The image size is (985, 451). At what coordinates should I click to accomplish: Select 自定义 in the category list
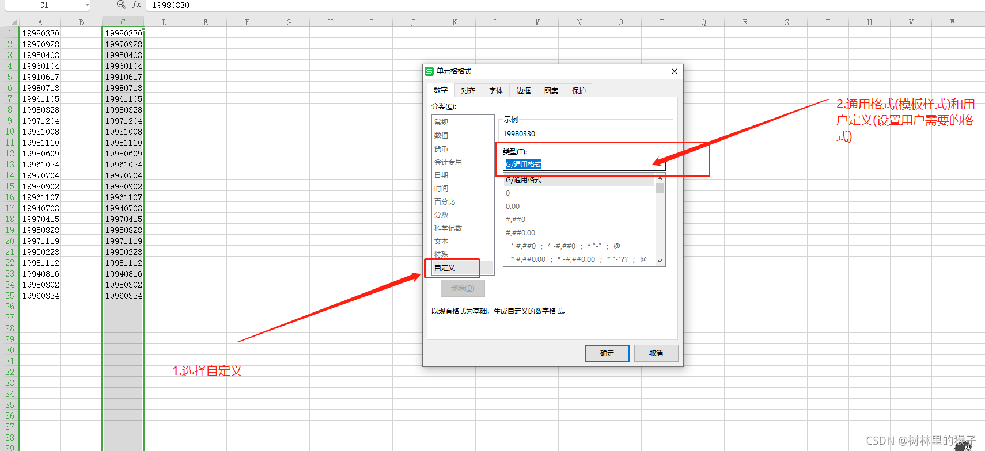(463, 267)
